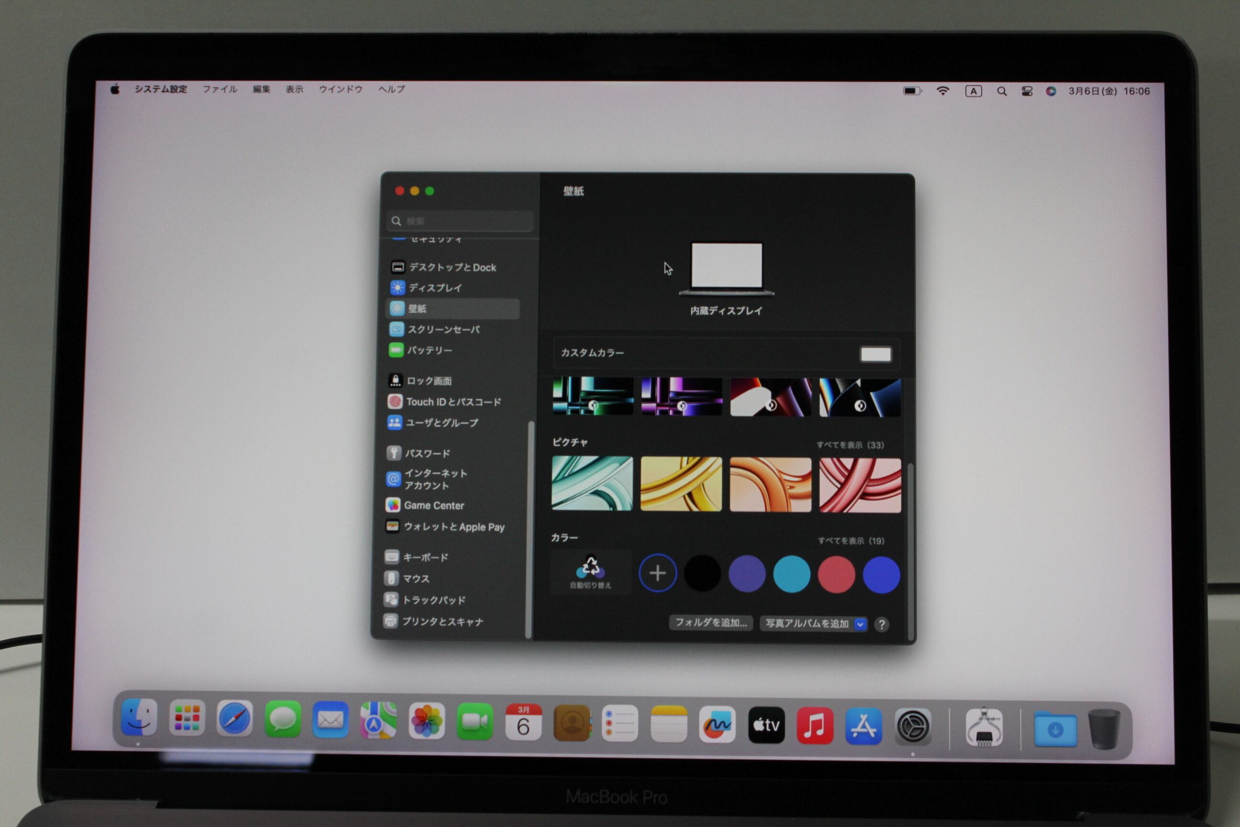Open Lock Screen (ロック画面) settings
The height and width of the screenshot is (827, 1240).
pos(428,381)
